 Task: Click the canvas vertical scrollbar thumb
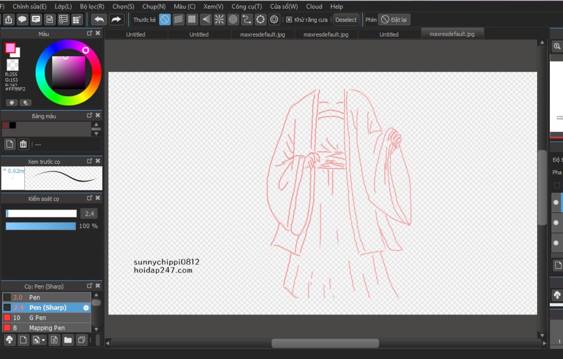(542, 187)
